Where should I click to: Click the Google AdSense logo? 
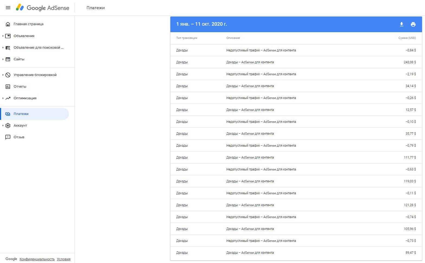43,8
